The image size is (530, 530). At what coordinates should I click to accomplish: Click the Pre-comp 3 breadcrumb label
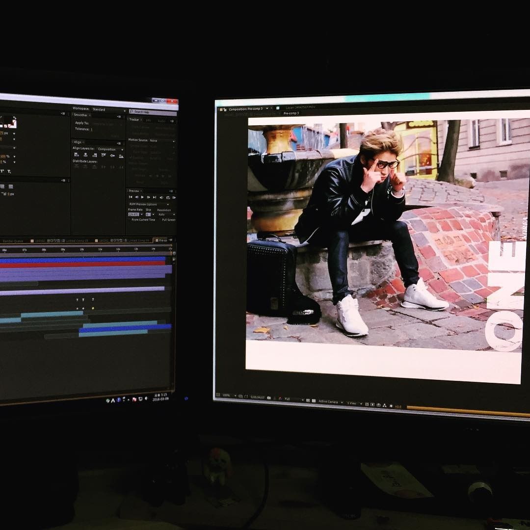point(291,113)
